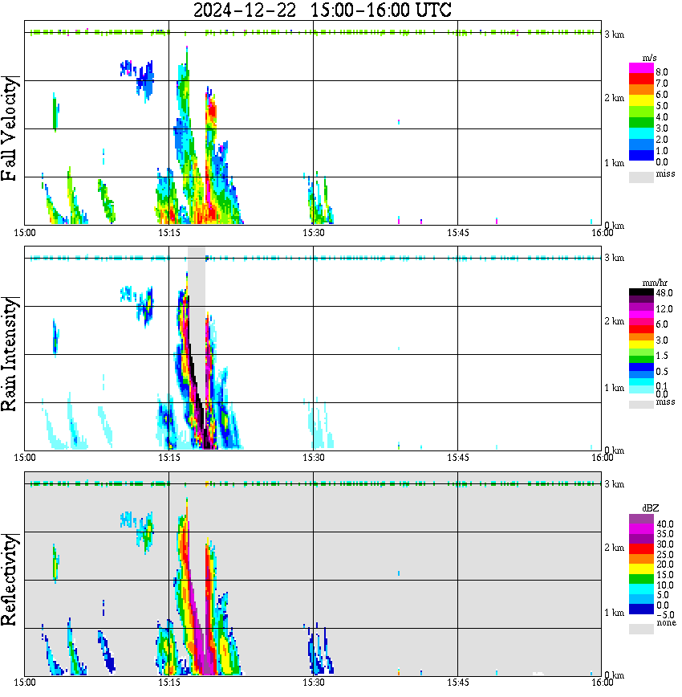The width and height of the screenshot is (682, 697).
Task: Click the 15:15 tick under Reflectivity panel
Action: pos(168,683)
